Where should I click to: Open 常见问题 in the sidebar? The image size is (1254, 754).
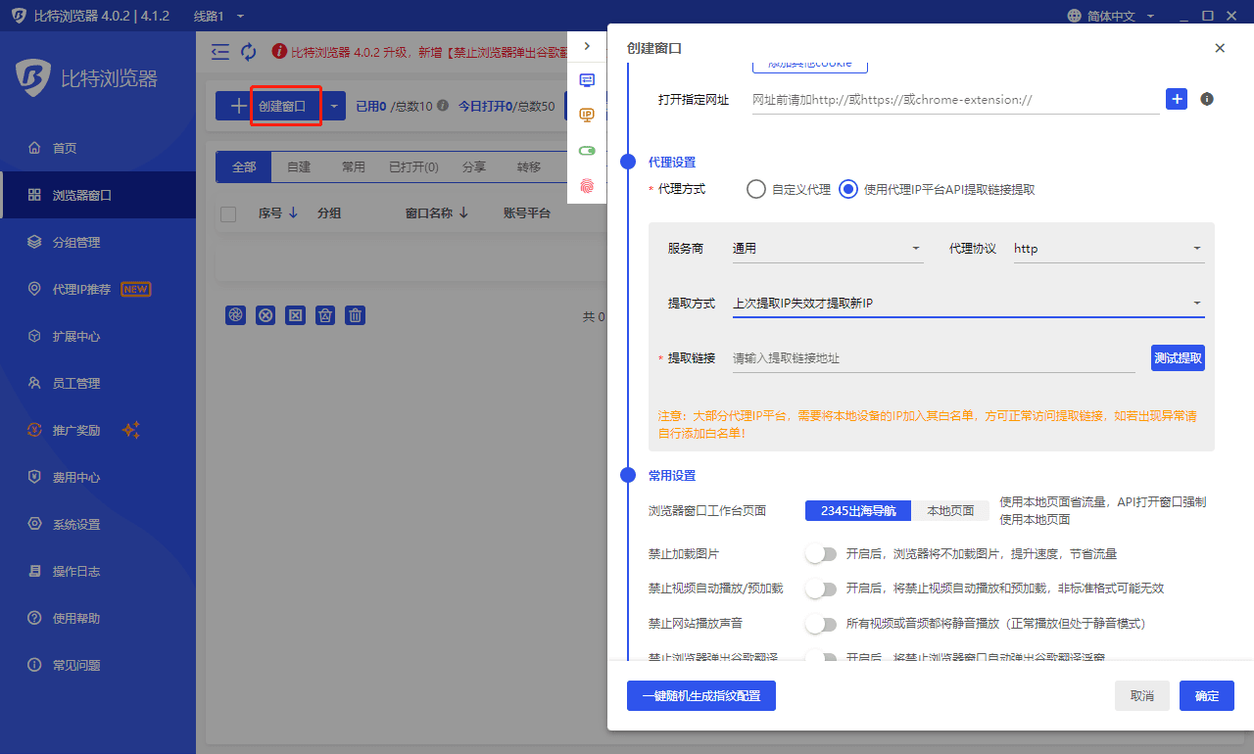pos(98,665)
